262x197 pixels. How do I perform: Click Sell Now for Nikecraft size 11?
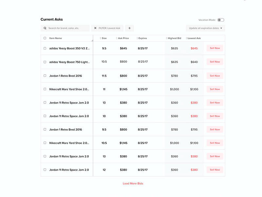pos(215,89)
